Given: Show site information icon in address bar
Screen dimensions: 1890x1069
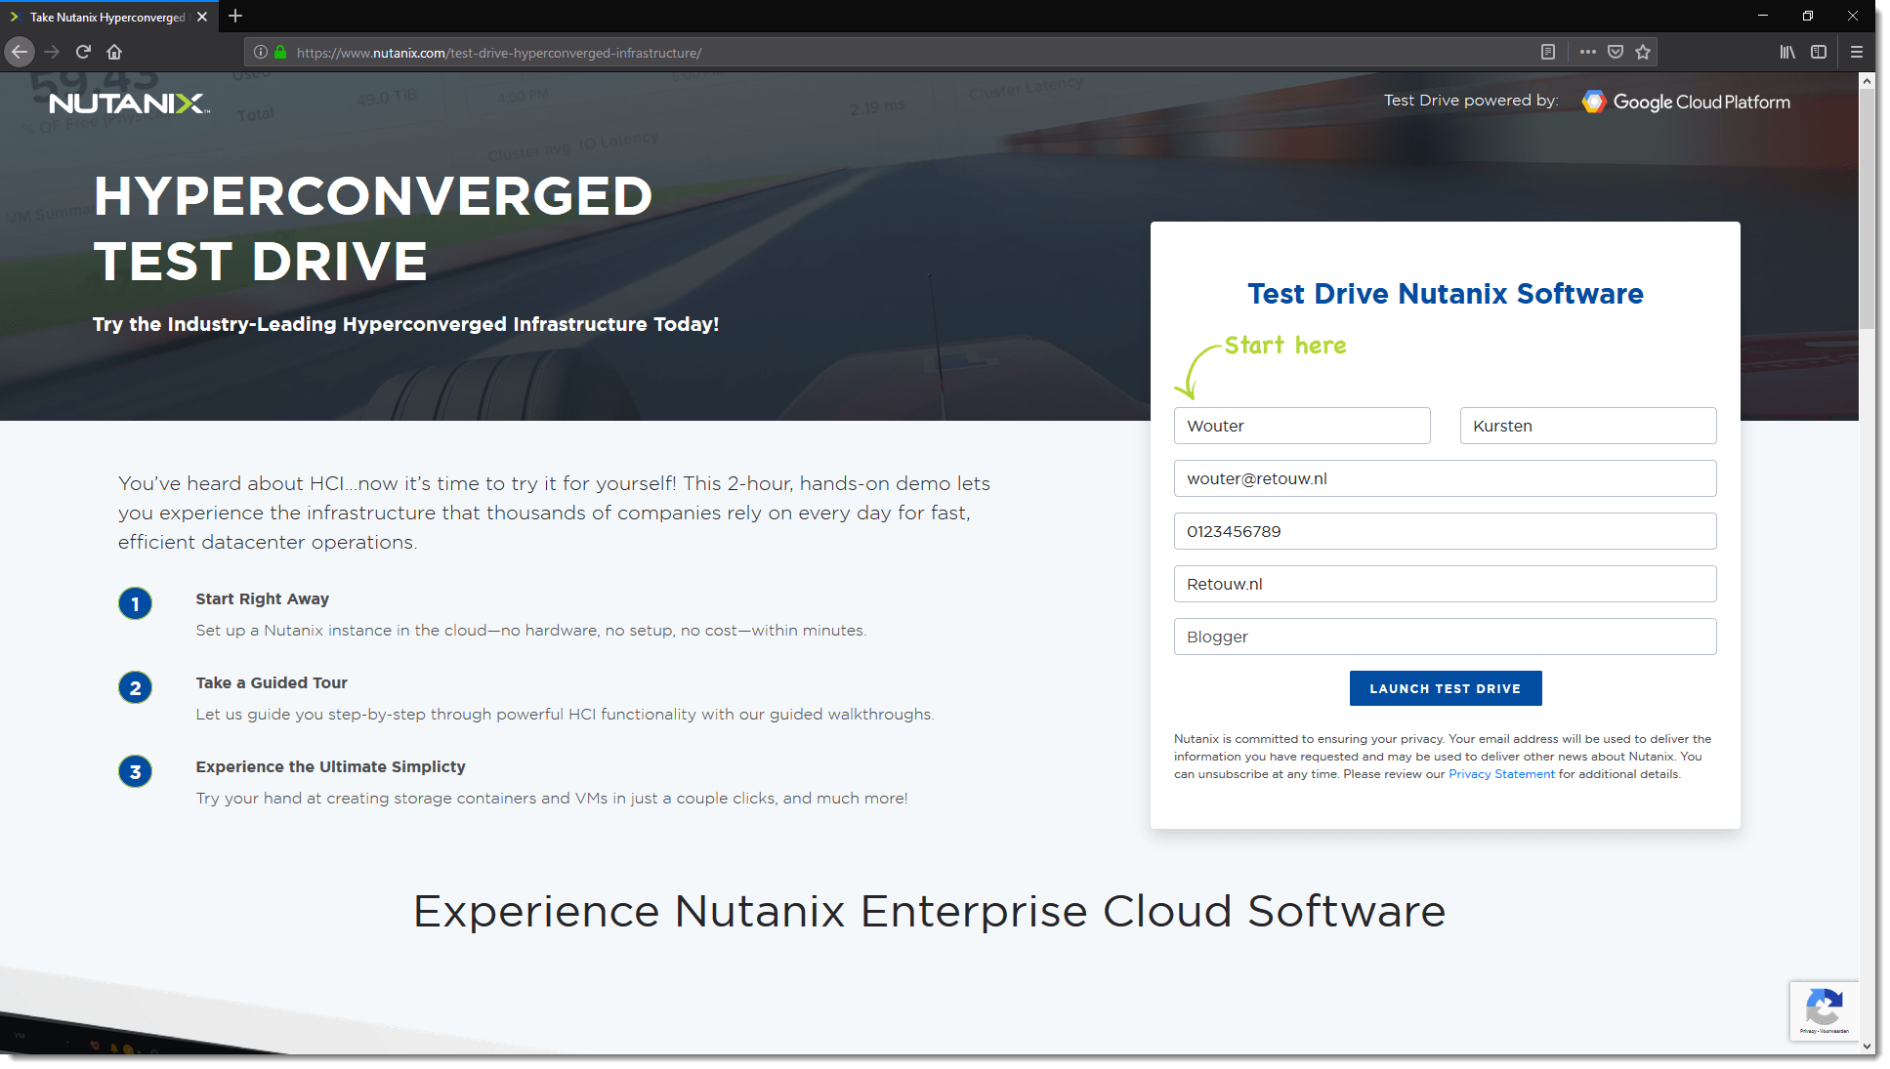Looking at the screenshot, I should coord(261,52).
